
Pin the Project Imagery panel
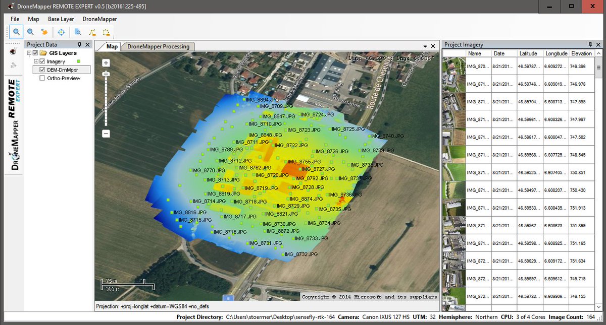pos(590,45)
